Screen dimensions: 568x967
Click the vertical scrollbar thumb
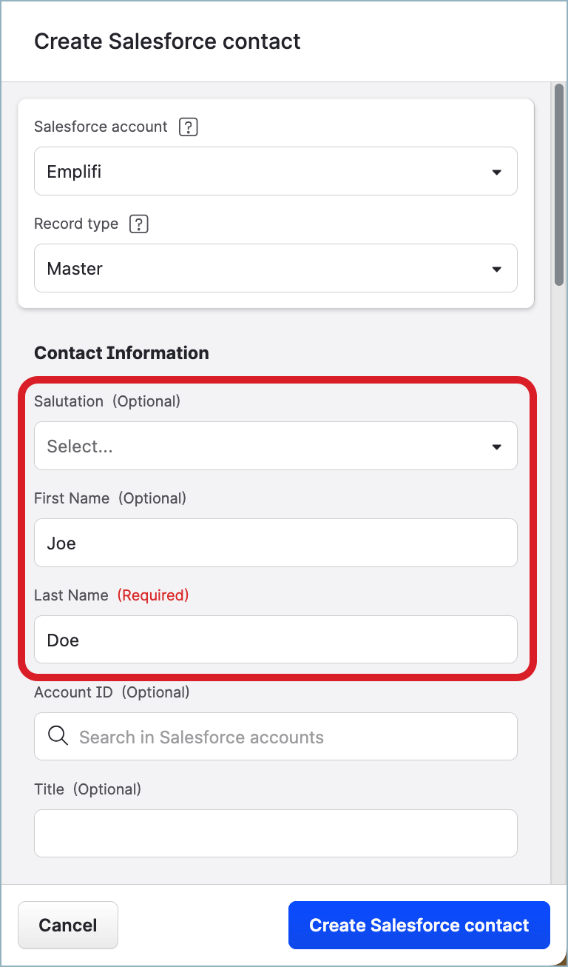[559, 185]
